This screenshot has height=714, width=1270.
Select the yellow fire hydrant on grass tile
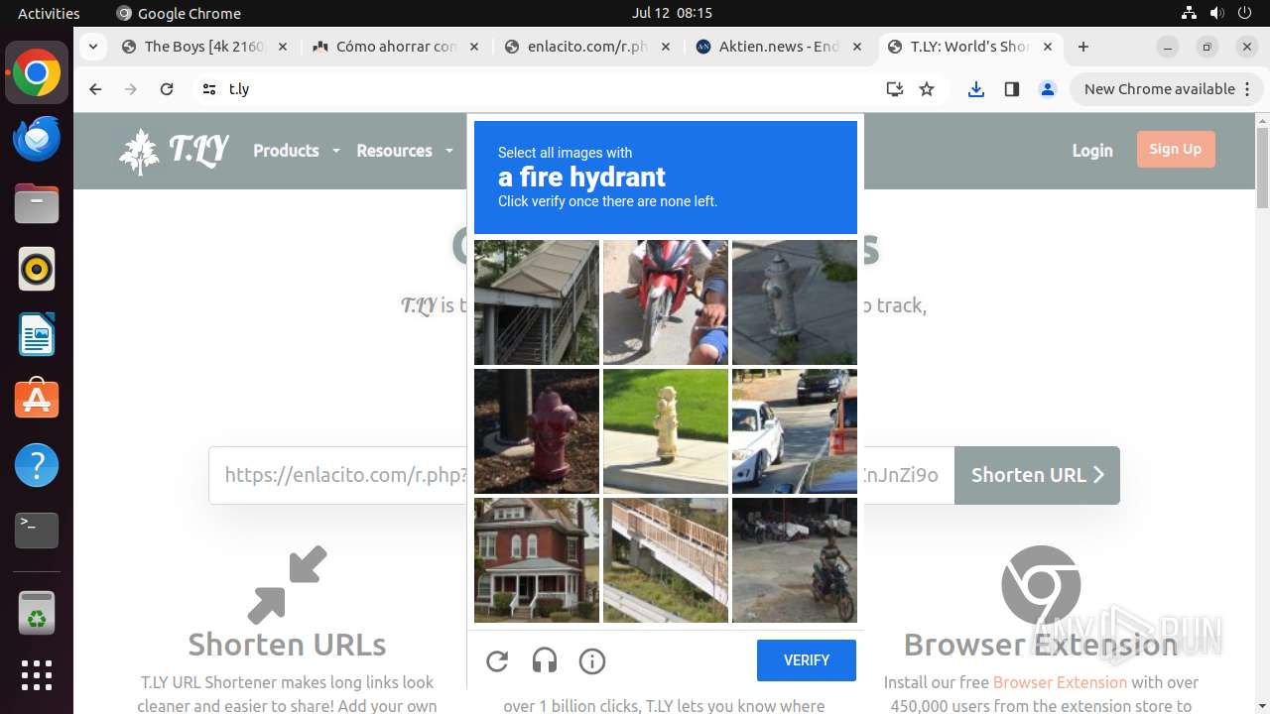(x=666, y=431)
